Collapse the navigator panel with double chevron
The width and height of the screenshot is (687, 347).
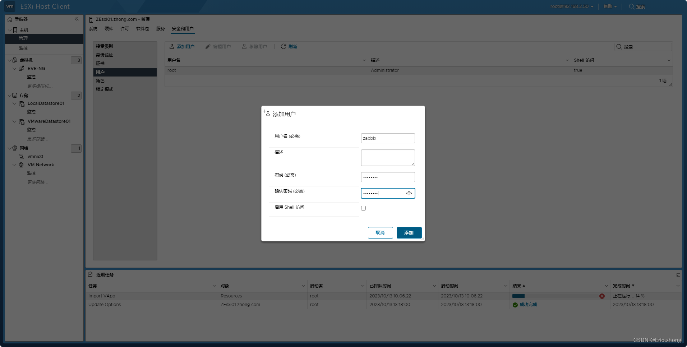tap(77, 19)
